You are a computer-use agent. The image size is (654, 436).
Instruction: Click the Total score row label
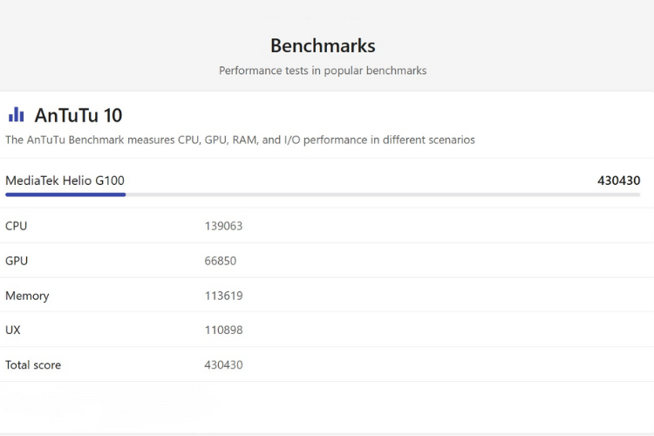33,365
